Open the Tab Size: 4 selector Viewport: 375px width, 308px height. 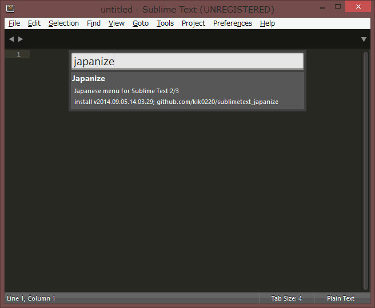pyautogui.click(x=286, y=298)
